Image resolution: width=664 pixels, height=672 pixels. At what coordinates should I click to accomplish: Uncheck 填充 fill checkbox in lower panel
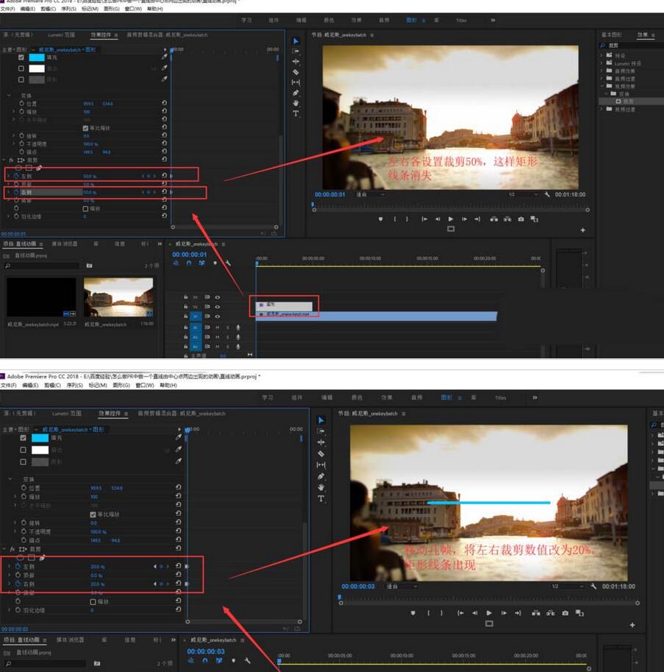point(23,438)
